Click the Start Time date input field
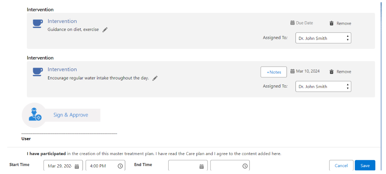386x174 pixels. coord(60,166)
